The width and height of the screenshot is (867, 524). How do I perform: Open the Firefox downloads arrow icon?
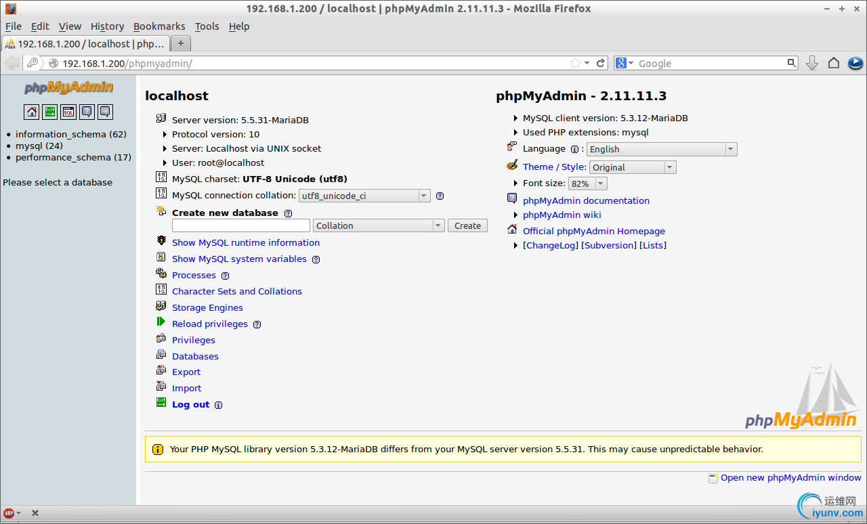(x=812, y=63)
